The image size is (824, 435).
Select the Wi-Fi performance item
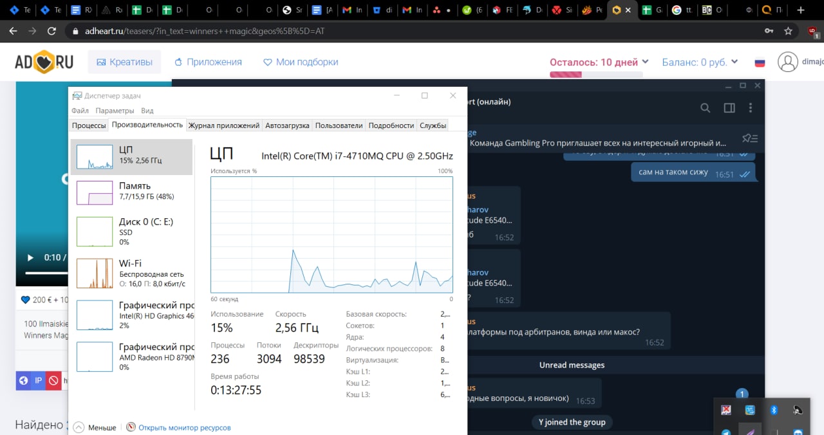pos(131,273)
